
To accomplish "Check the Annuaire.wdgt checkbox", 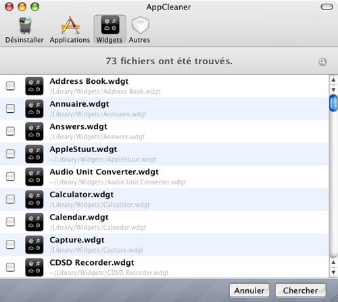I will (10, 108).
